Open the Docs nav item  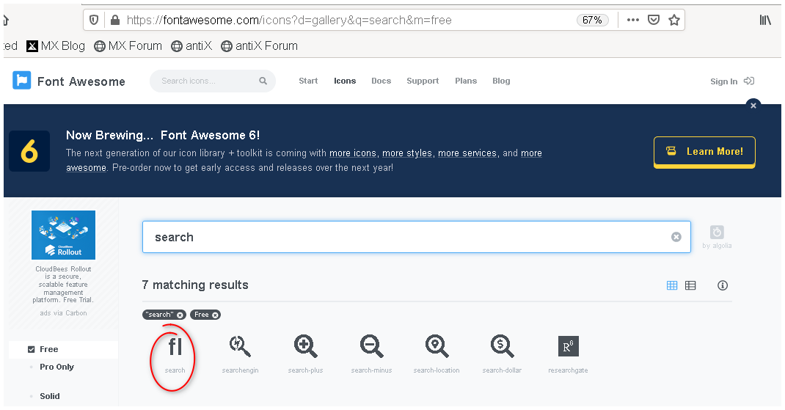click(381, 81)
